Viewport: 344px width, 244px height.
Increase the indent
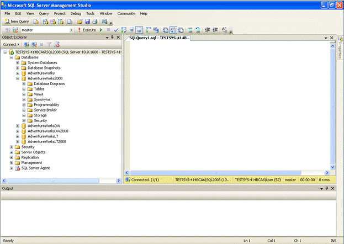tap(215, 30)
